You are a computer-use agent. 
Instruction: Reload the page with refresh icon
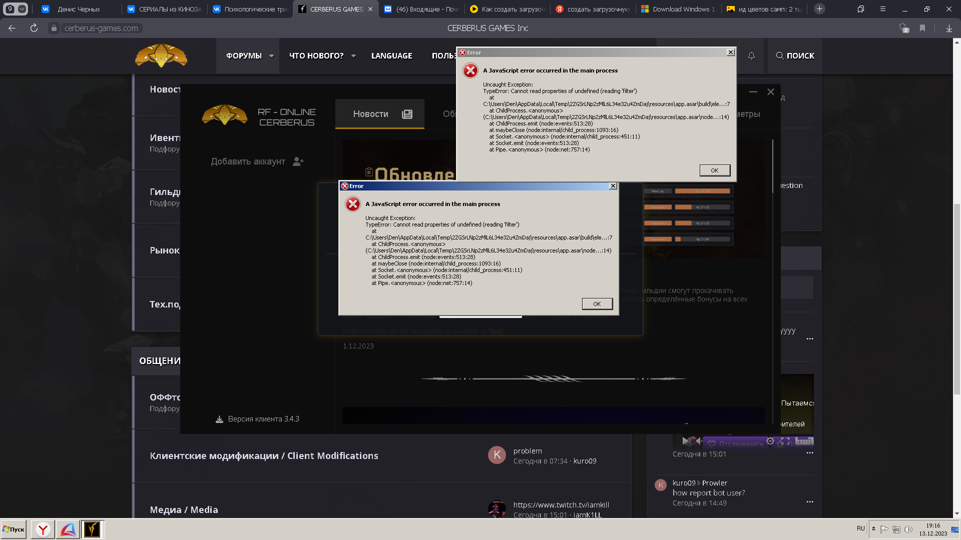click(34, 28)
